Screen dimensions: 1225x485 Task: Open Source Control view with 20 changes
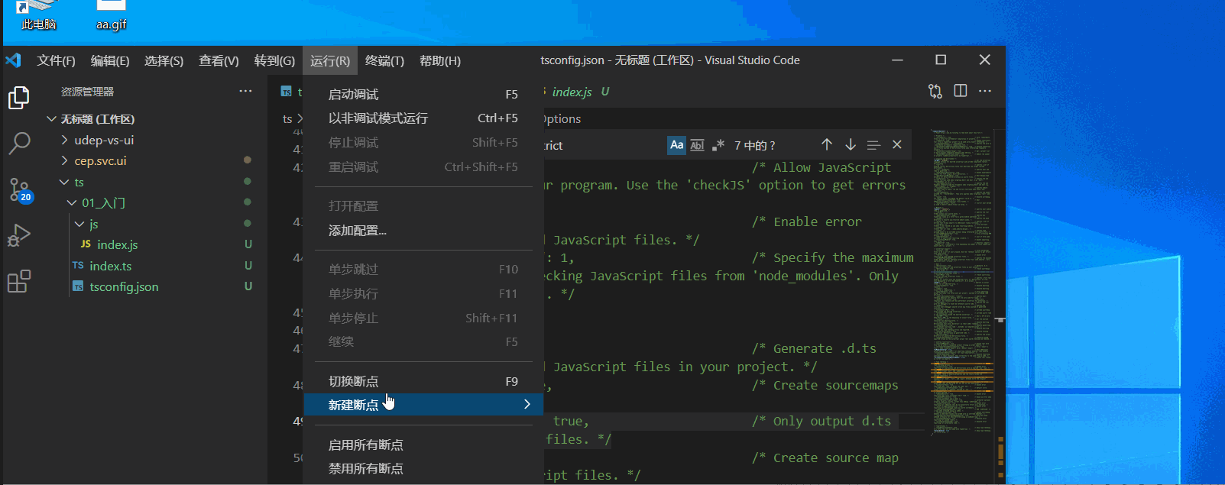click(x=19, y=189)
